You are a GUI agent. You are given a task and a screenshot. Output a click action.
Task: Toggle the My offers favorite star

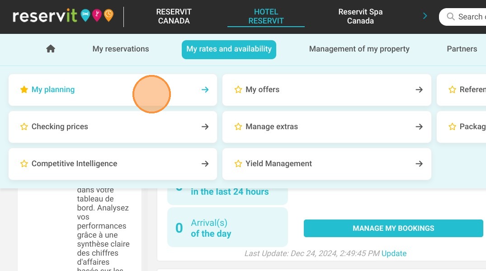(238, 89)
